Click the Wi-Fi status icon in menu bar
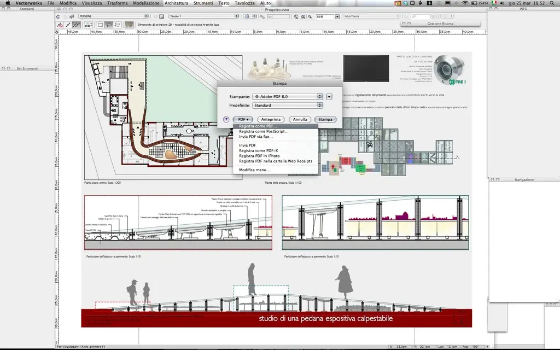 point(465,3)
